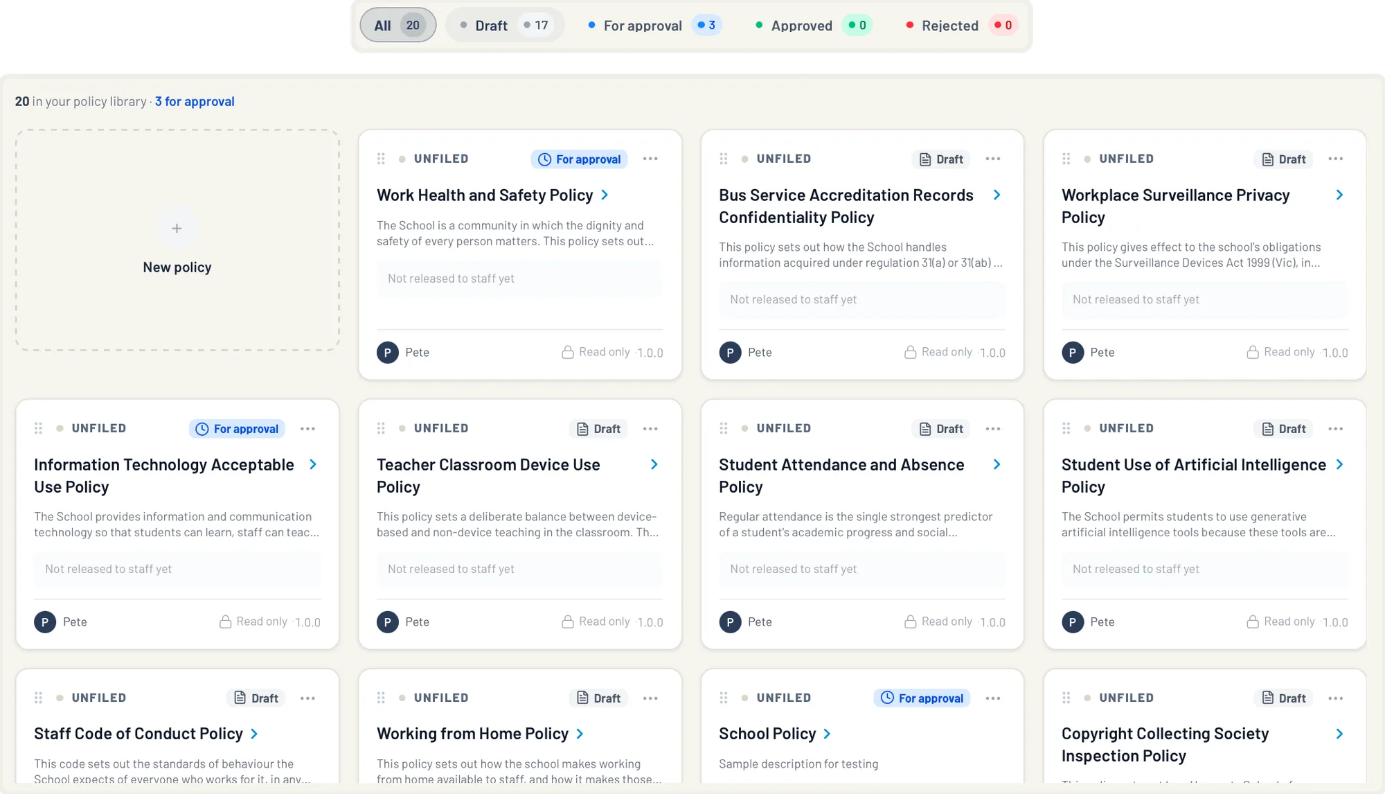Open more options on Student Attendance and Absence card
This screenshot has height=794, width=1385.
[993, 429]
